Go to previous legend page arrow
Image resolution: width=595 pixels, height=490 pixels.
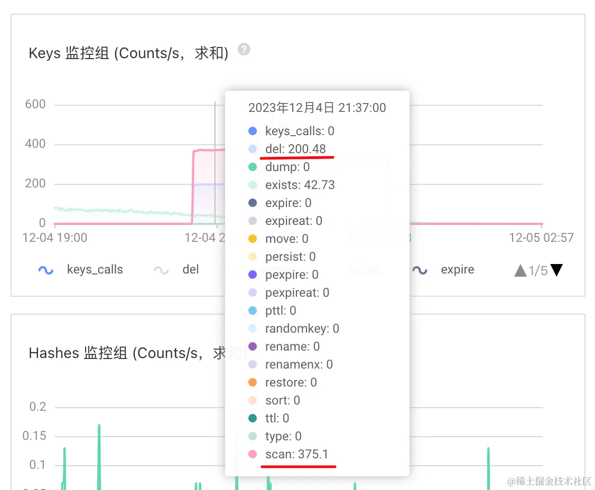520,270
